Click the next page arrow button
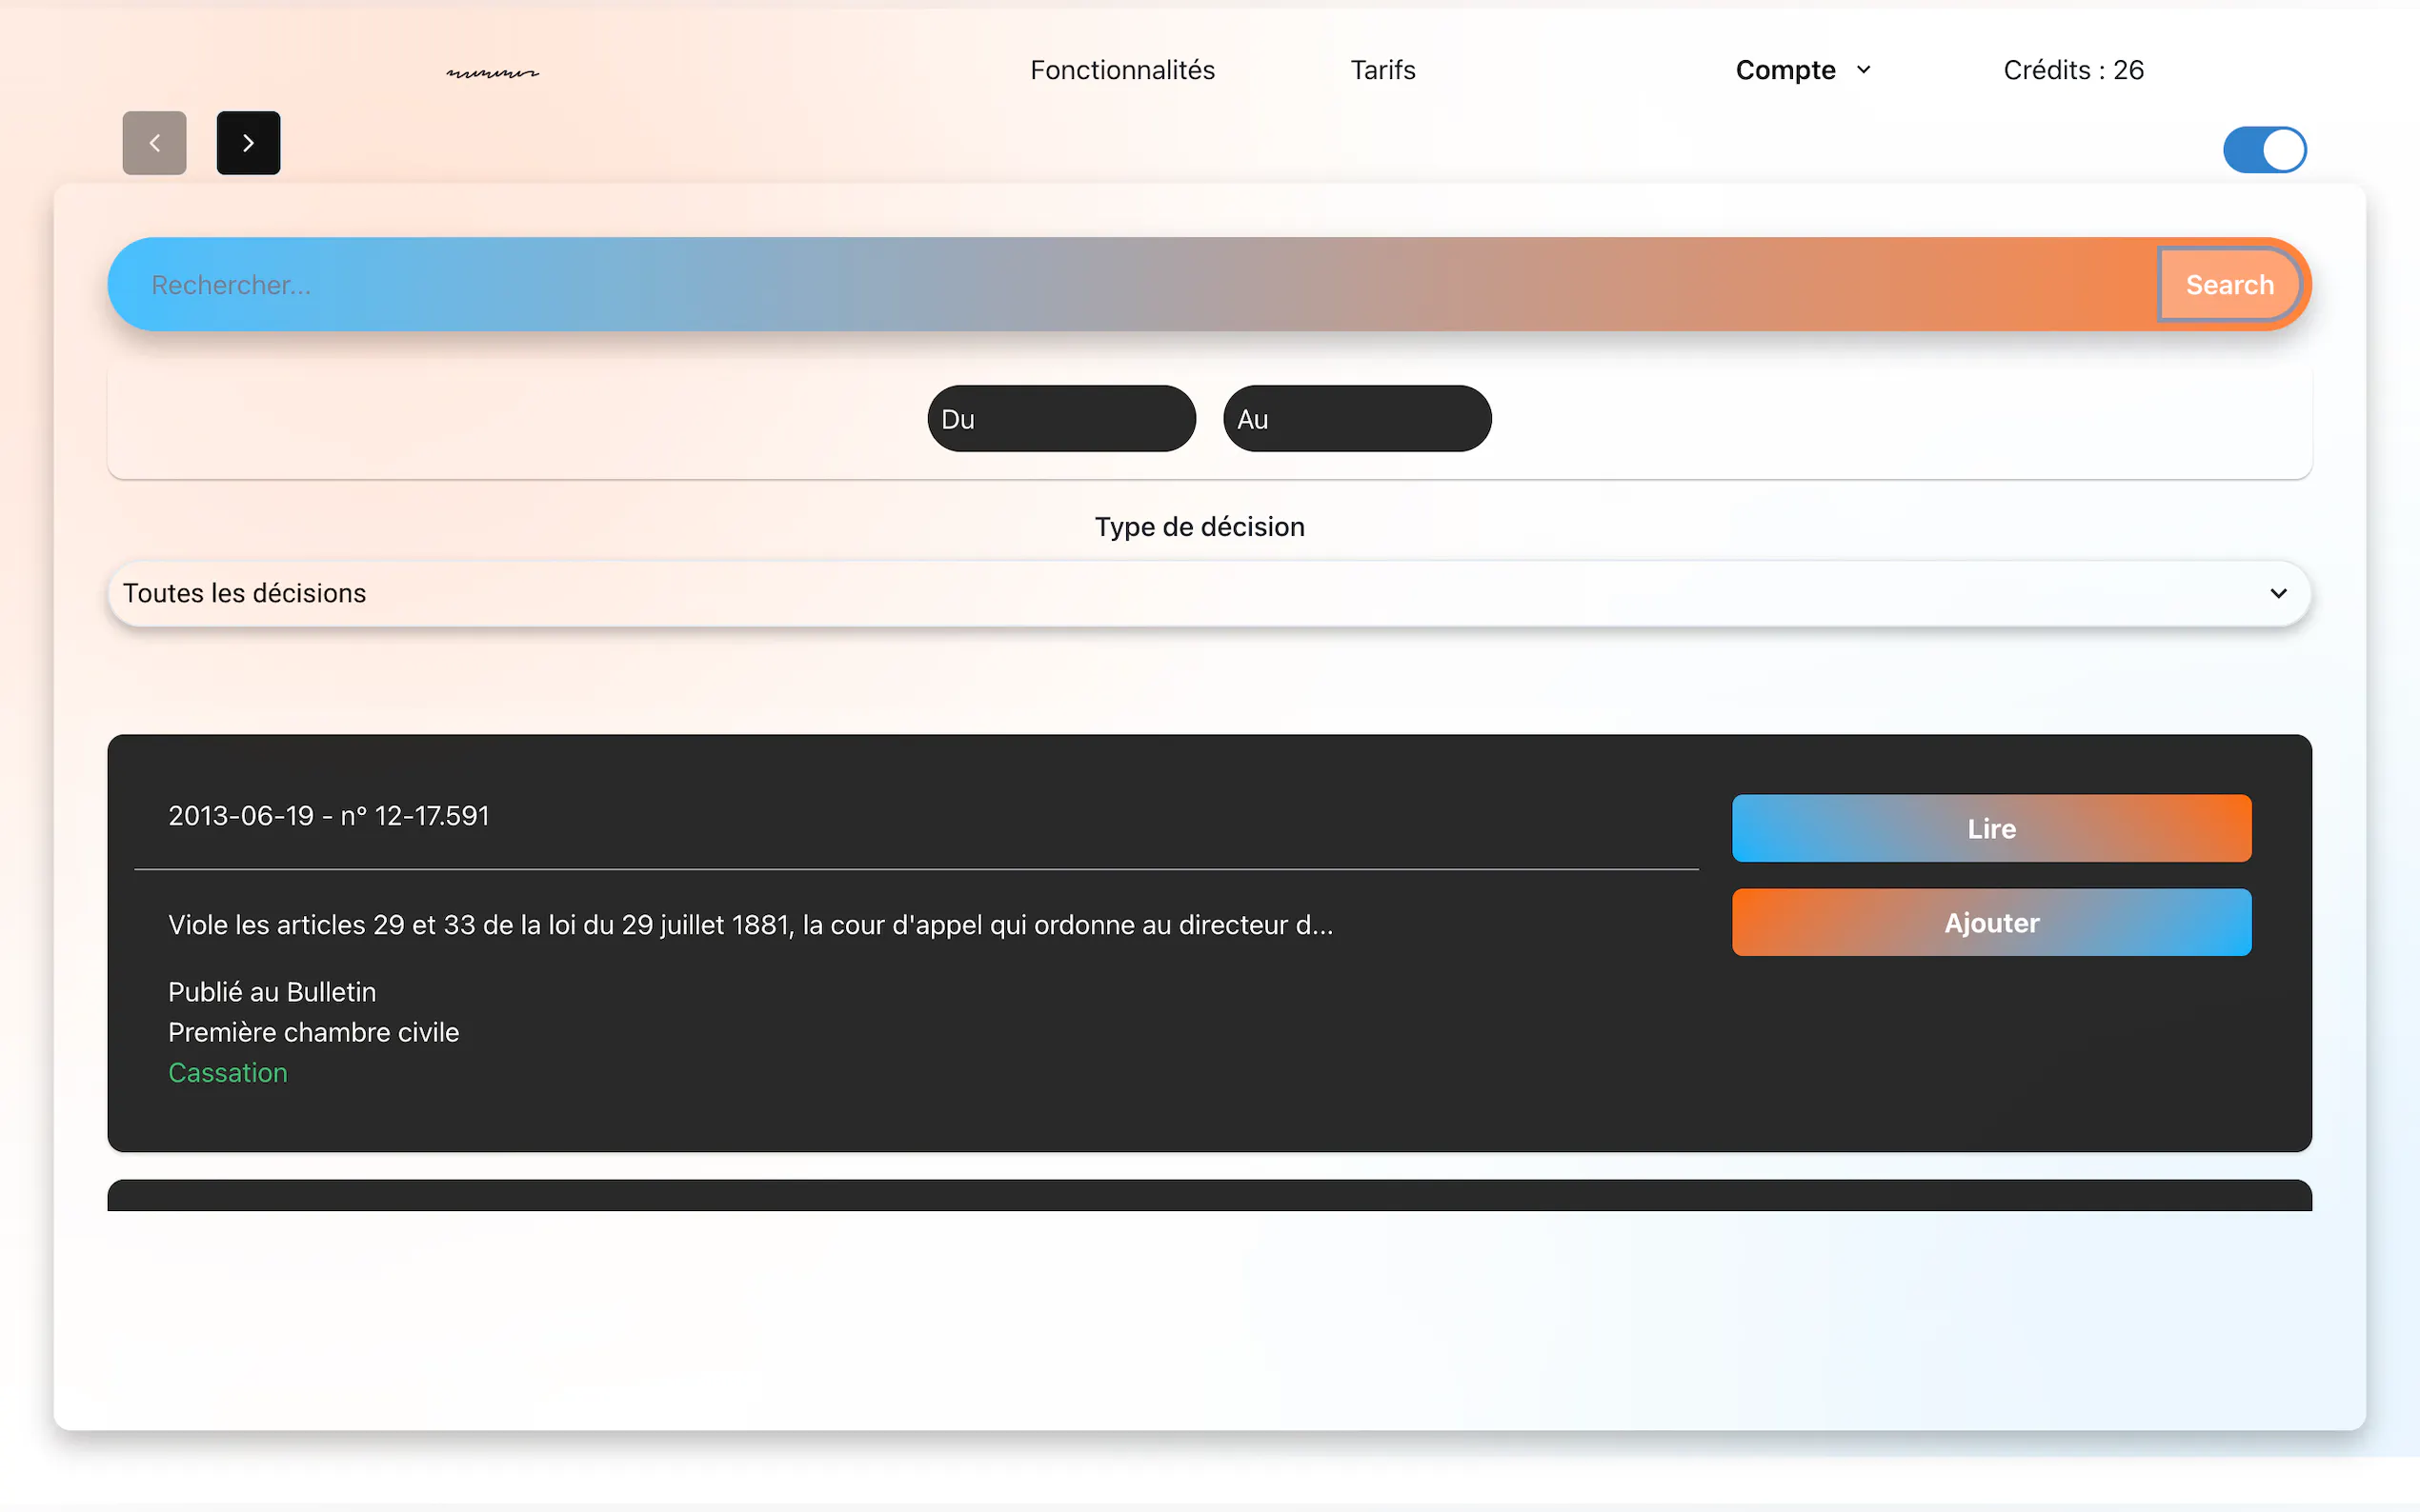 tap(248, 143)
